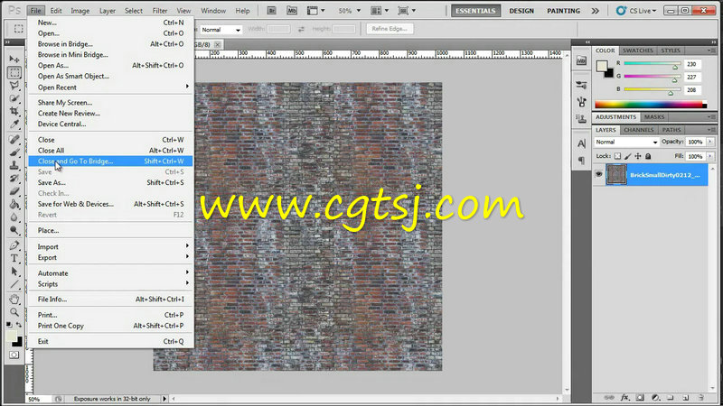Select the Clone Stamp tool
The image size is (723, 406).
(14, 165)
